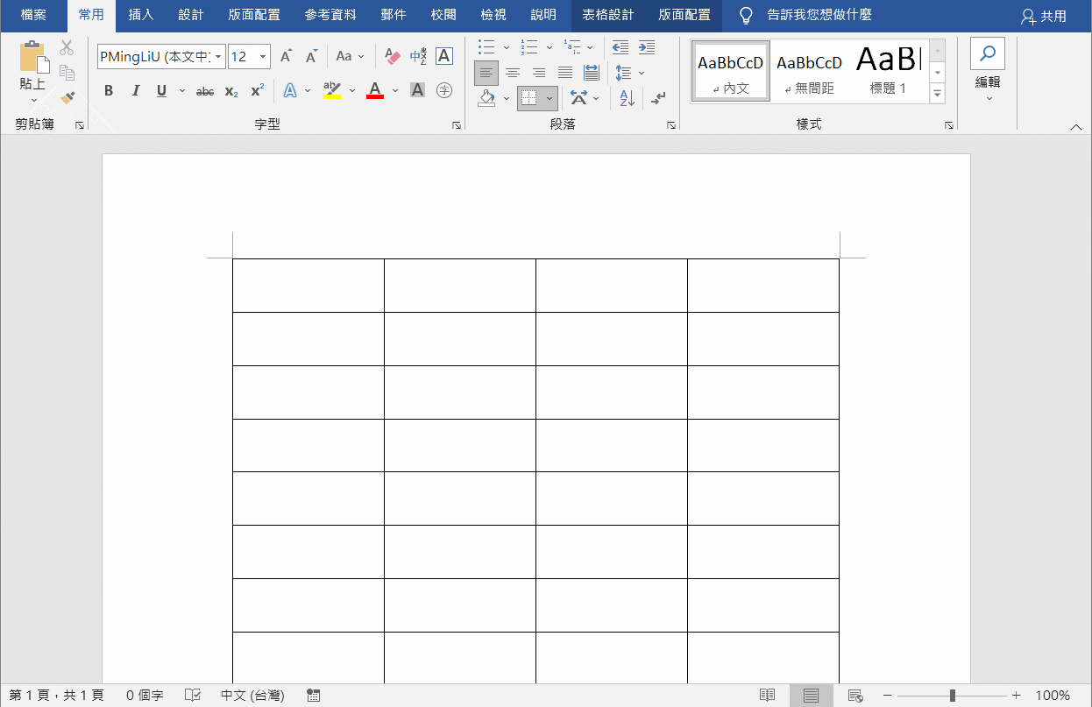
Task: Open the 參考資料 tab
Action: (330, 16)
